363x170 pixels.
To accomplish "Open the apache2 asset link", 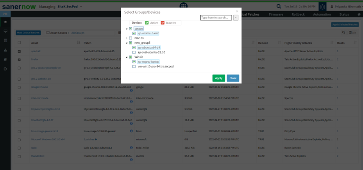I will 36,51.
